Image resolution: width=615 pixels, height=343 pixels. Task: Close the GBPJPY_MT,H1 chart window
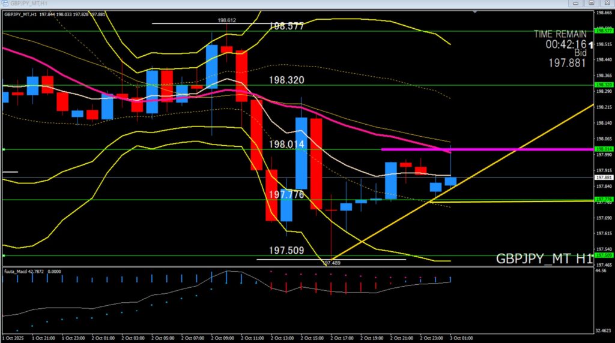click(607, 4)
